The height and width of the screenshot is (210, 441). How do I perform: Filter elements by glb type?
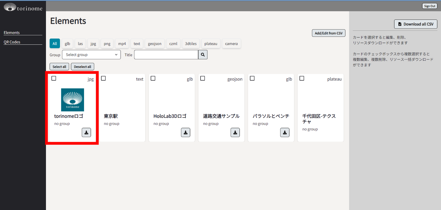point(67,44)
